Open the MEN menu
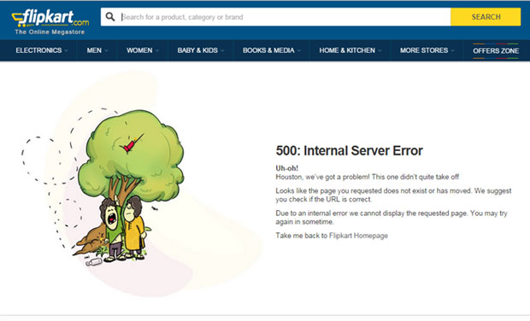 pos(94,50)
